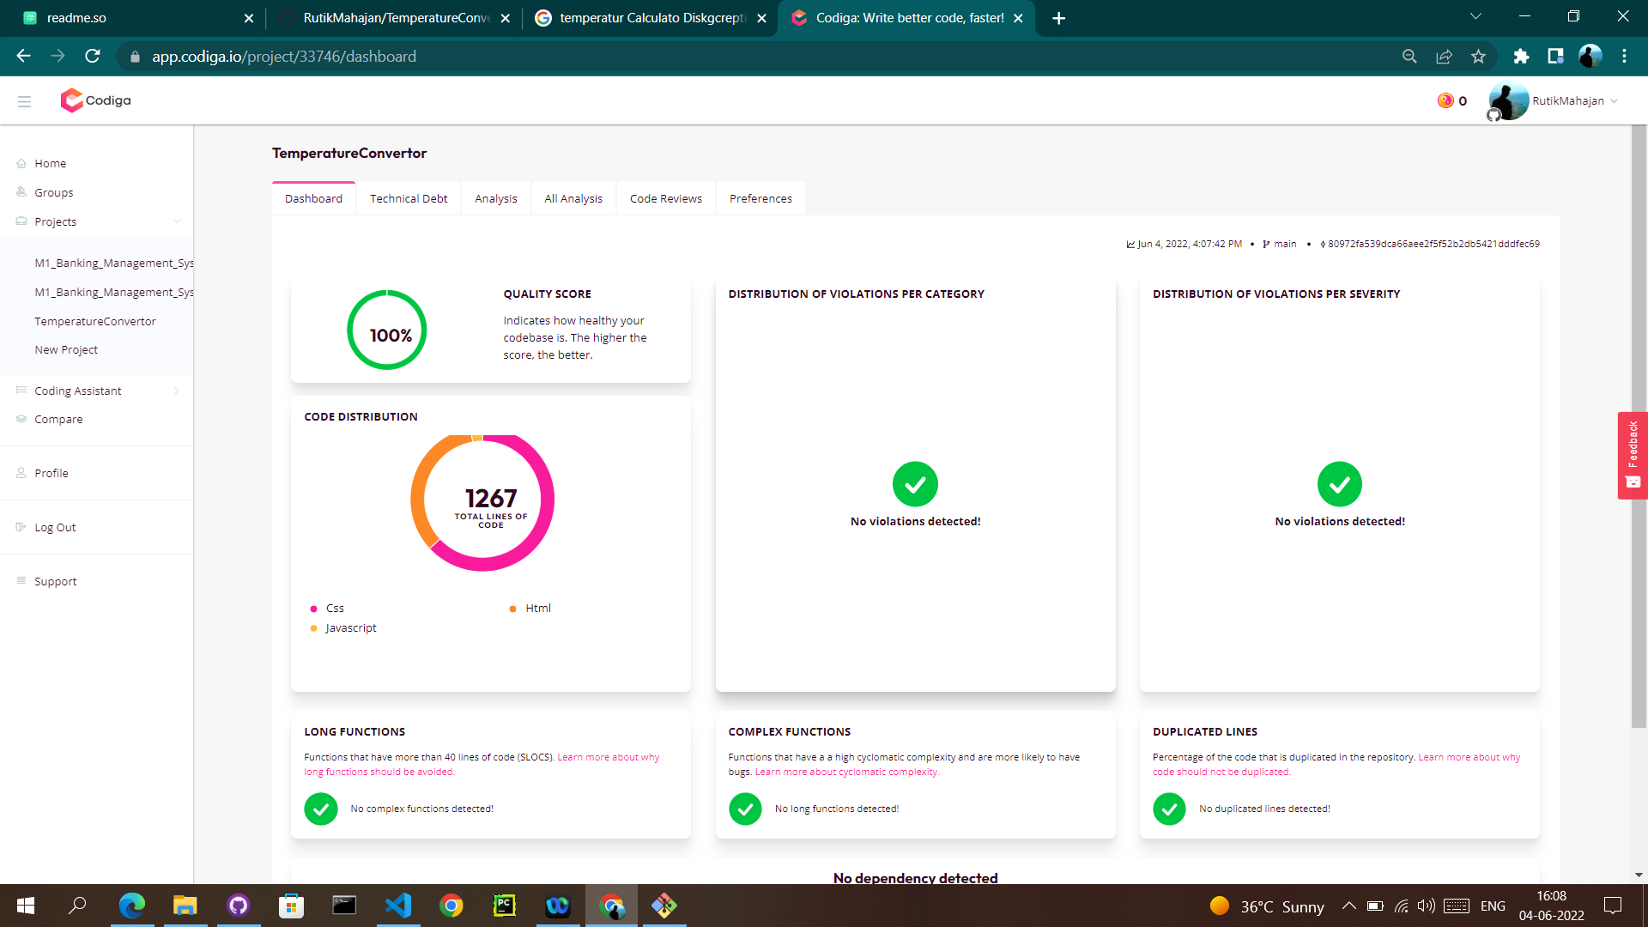This screenshot has width=1648, height=927.
Task: Click the points coin counter icon
Action: 1444,100
